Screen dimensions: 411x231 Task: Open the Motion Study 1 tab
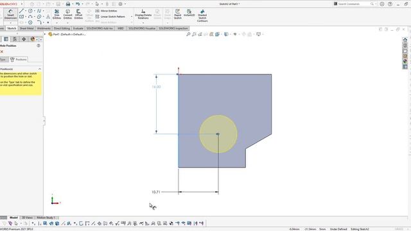[x=46, y=218]
